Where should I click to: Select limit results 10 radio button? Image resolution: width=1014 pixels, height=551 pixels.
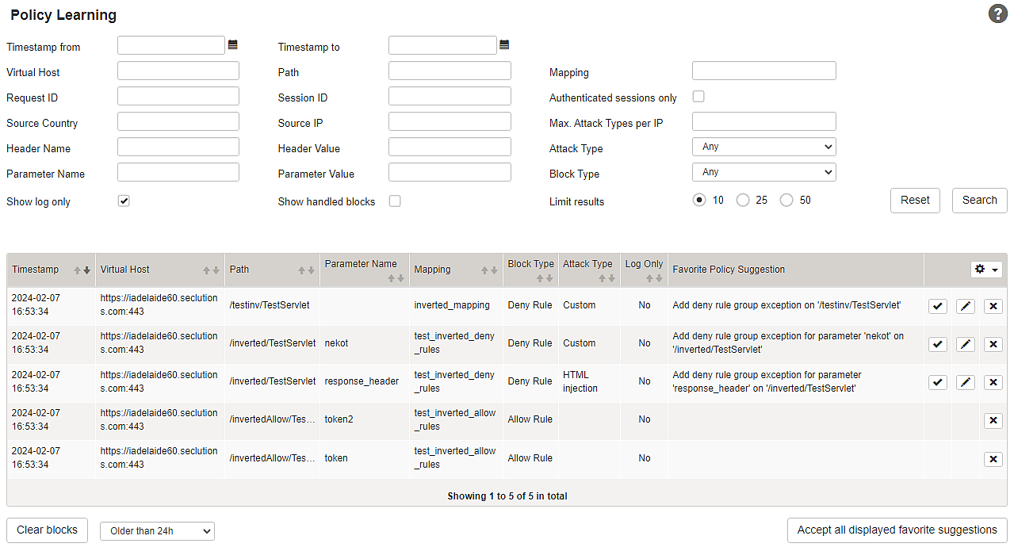click(699, 200)
